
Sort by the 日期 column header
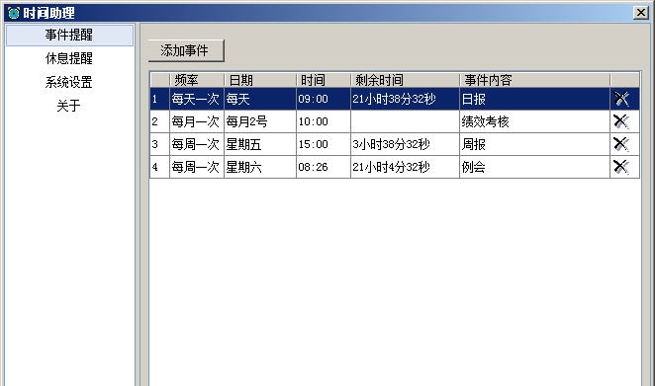(260, 80)
